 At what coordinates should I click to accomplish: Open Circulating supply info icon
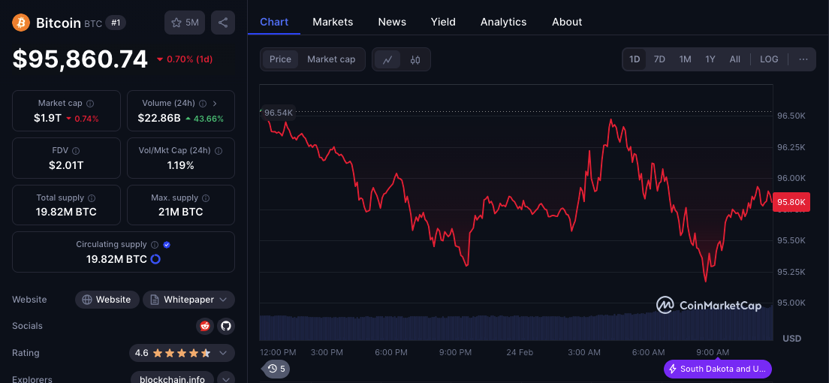tap(155, 245)
